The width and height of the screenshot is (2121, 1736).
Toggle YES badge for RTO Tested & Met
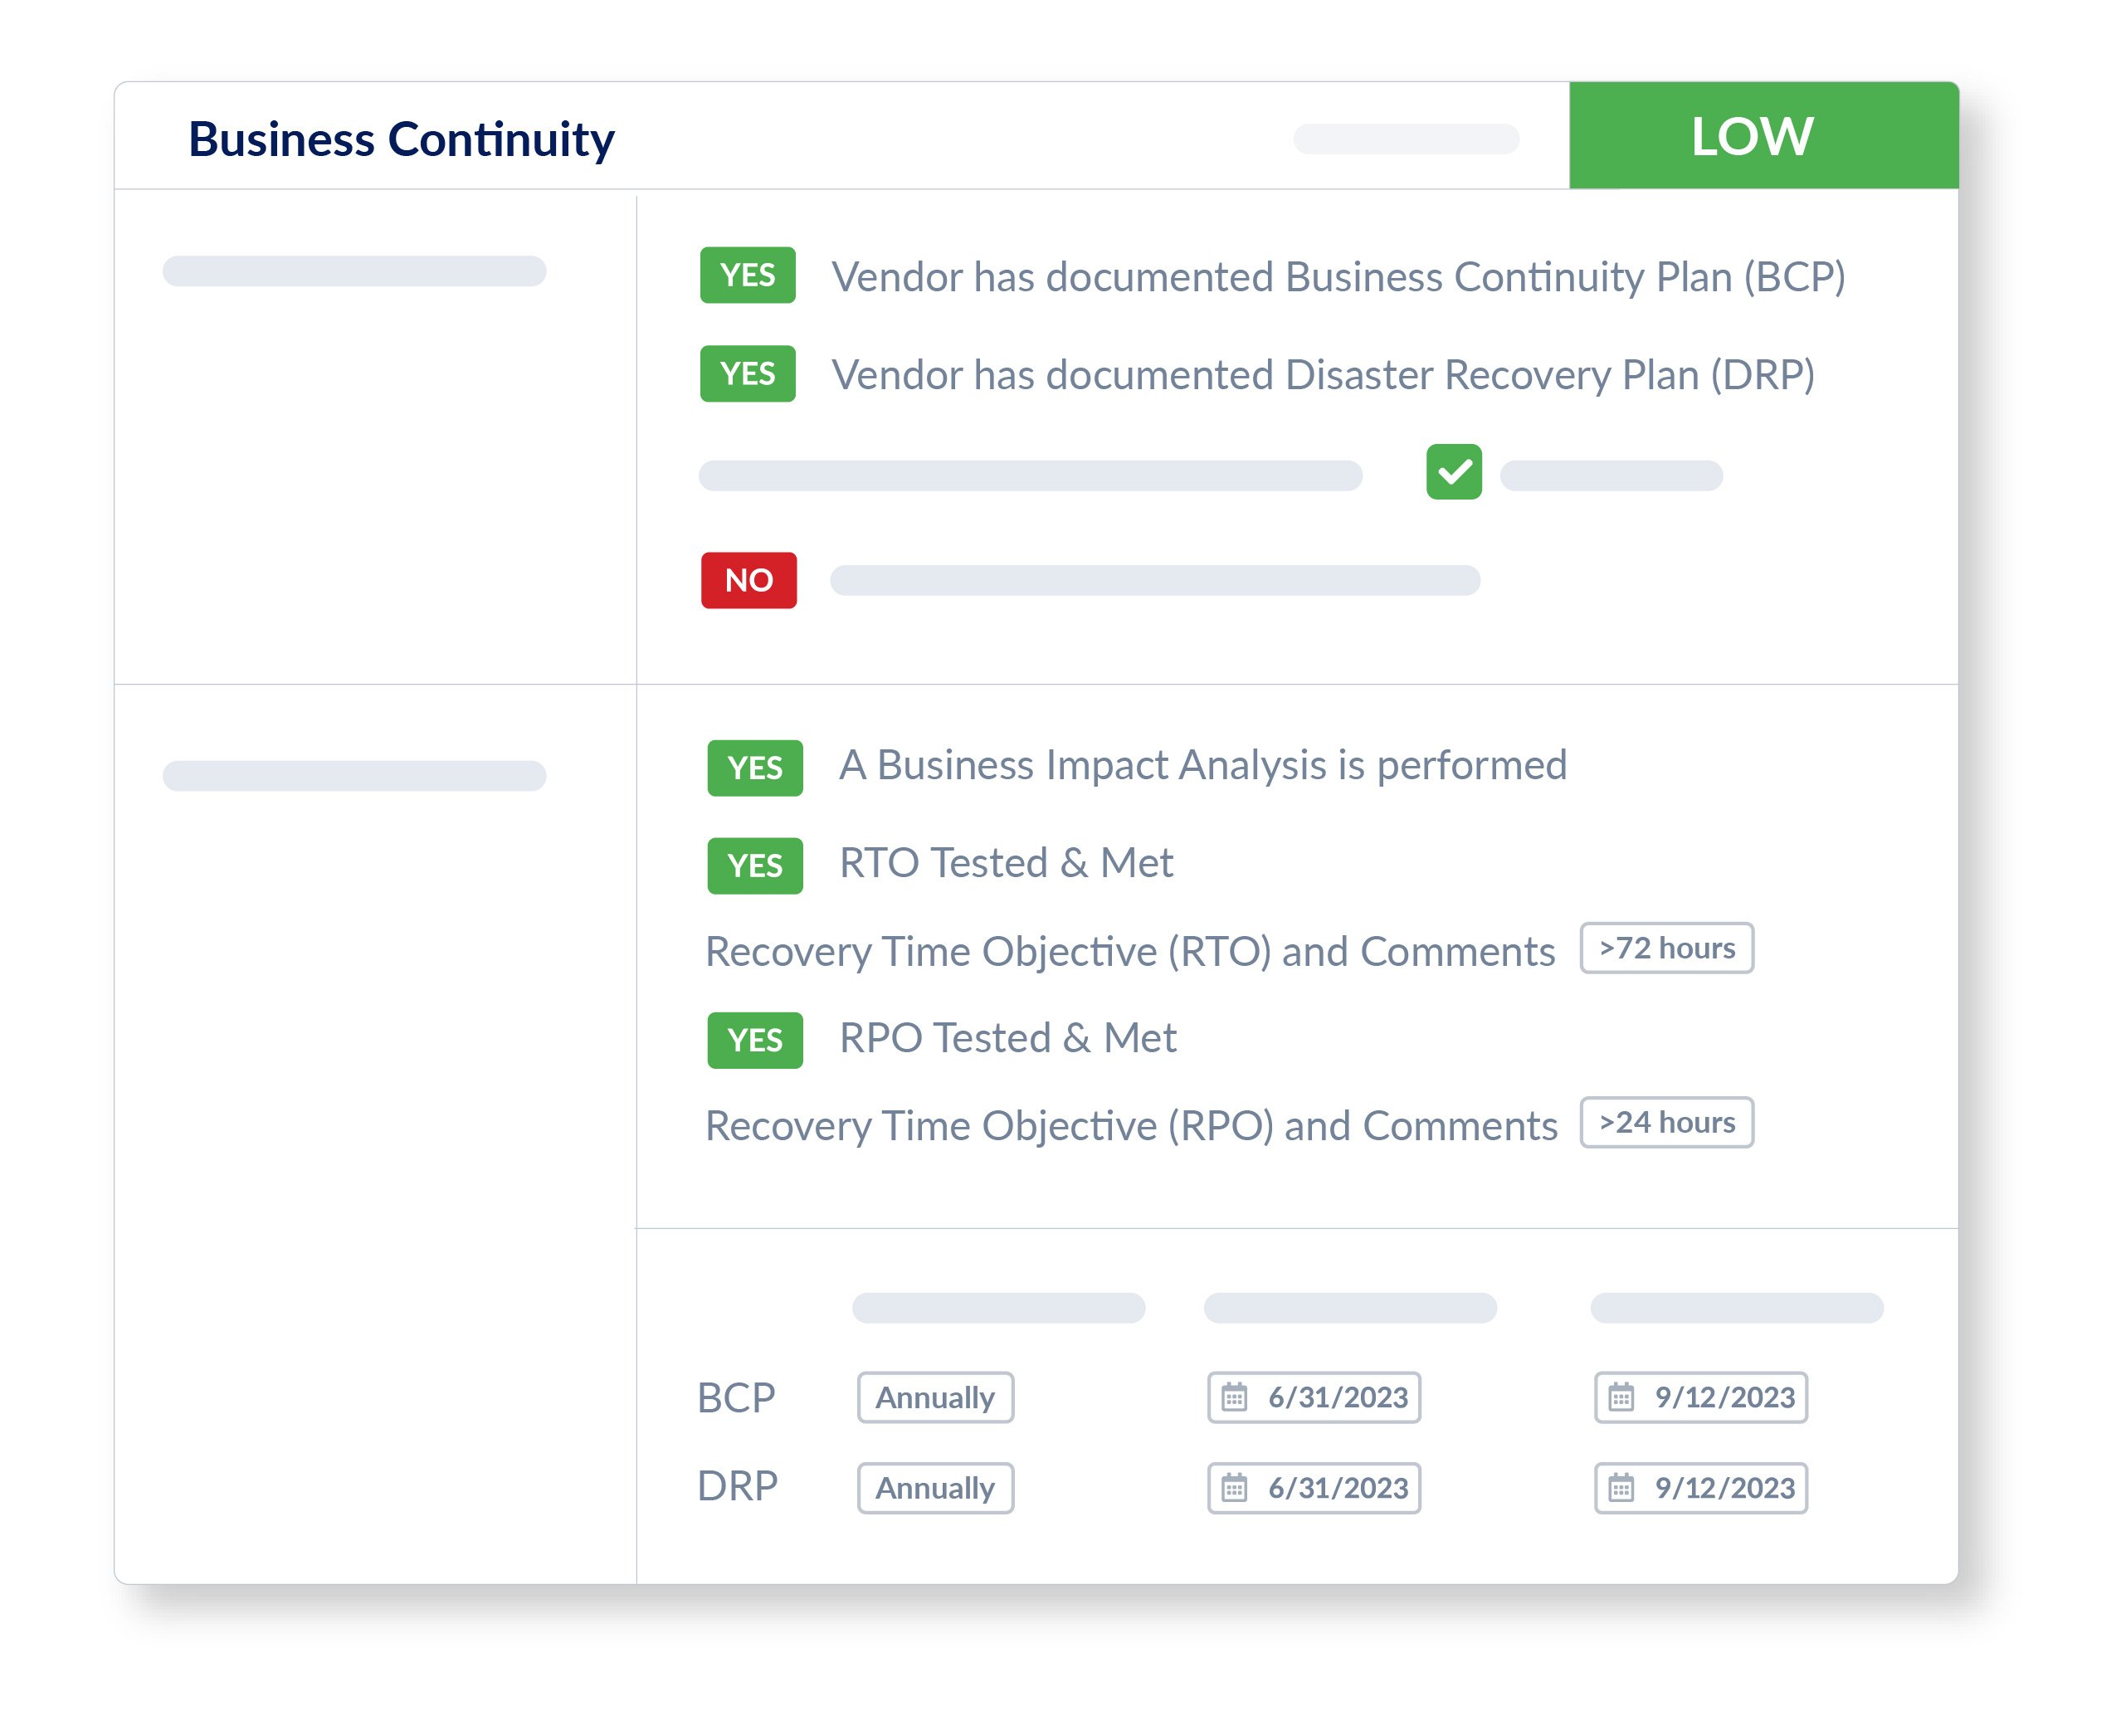coord(755,866)
